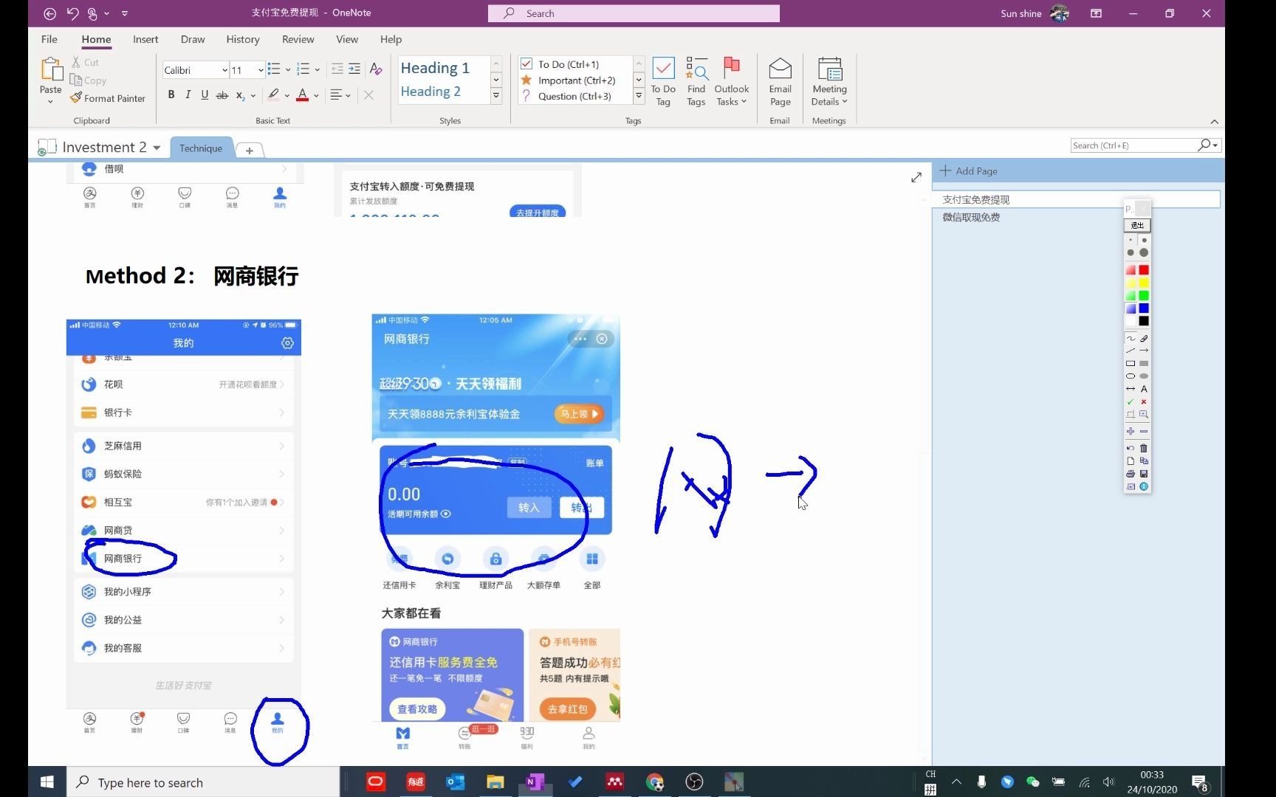Add a new section with plus tab
The image size is (1276, 797).
tap(250, 150)
